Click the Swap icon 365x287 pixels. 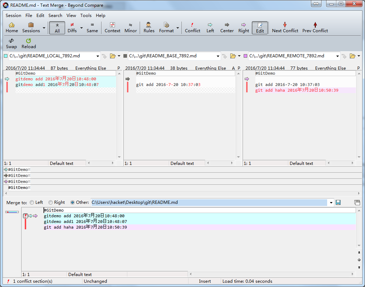coord(11,44)
